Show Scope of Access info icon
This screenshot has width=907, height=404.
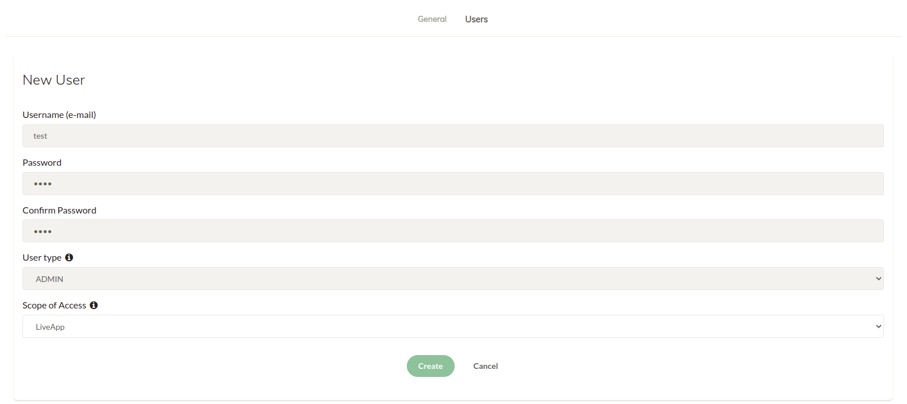(x=94, y=305)
